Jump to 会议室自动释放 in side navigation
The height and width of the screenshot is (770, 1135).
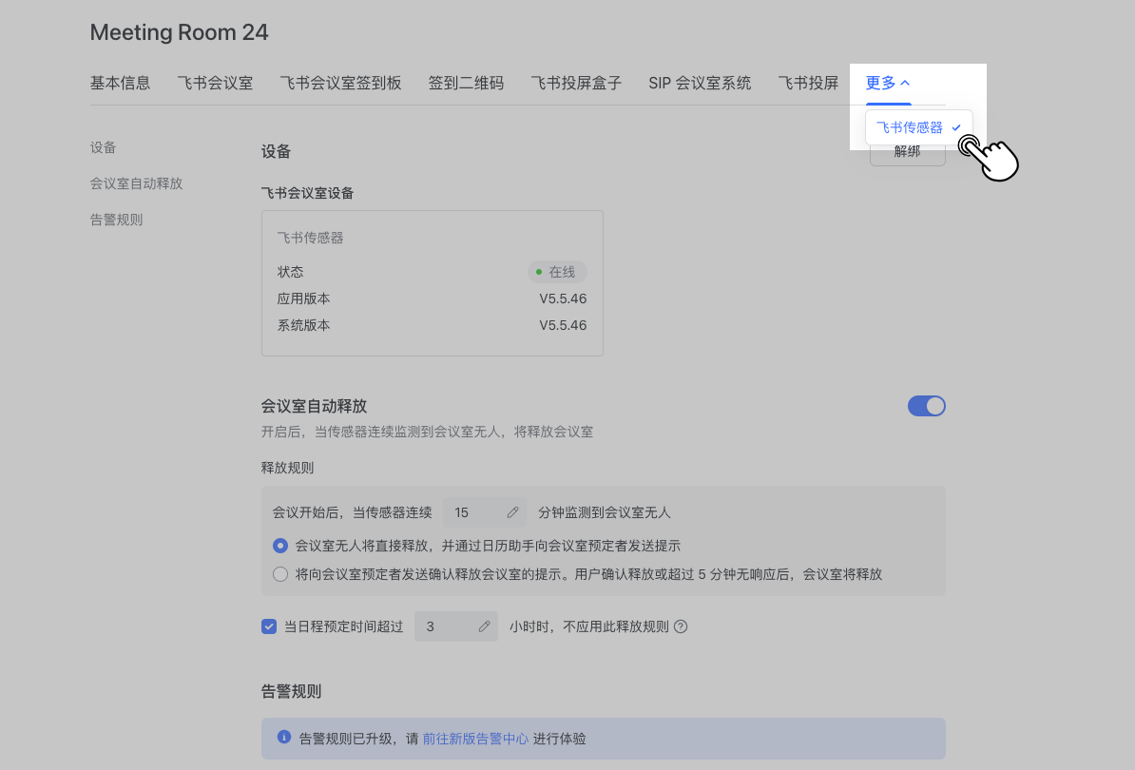tap(136, 183)
